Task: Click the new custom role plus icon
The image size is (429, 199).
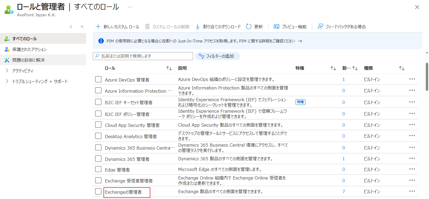Action: 98,26
